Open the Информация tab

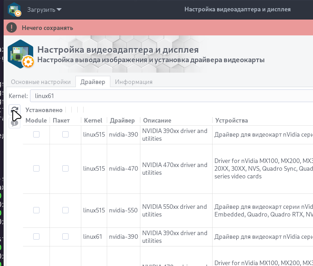[x=134, y=82]
